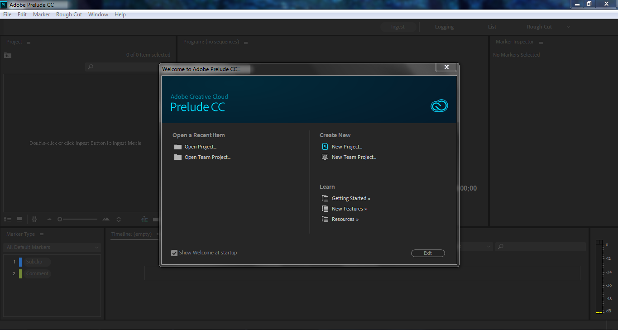Click the Exit button in Welcome dialog
The width and height of the screenshot is (618, 330).
click(x=428, y=253)
